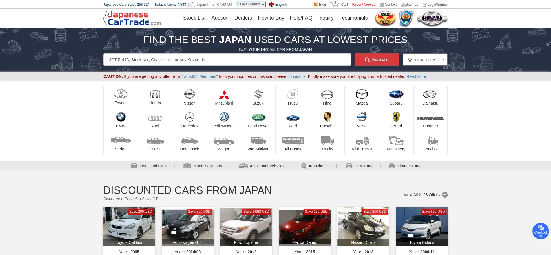
Task: Browse the Forklifts category icon
Action: point(430,140)
